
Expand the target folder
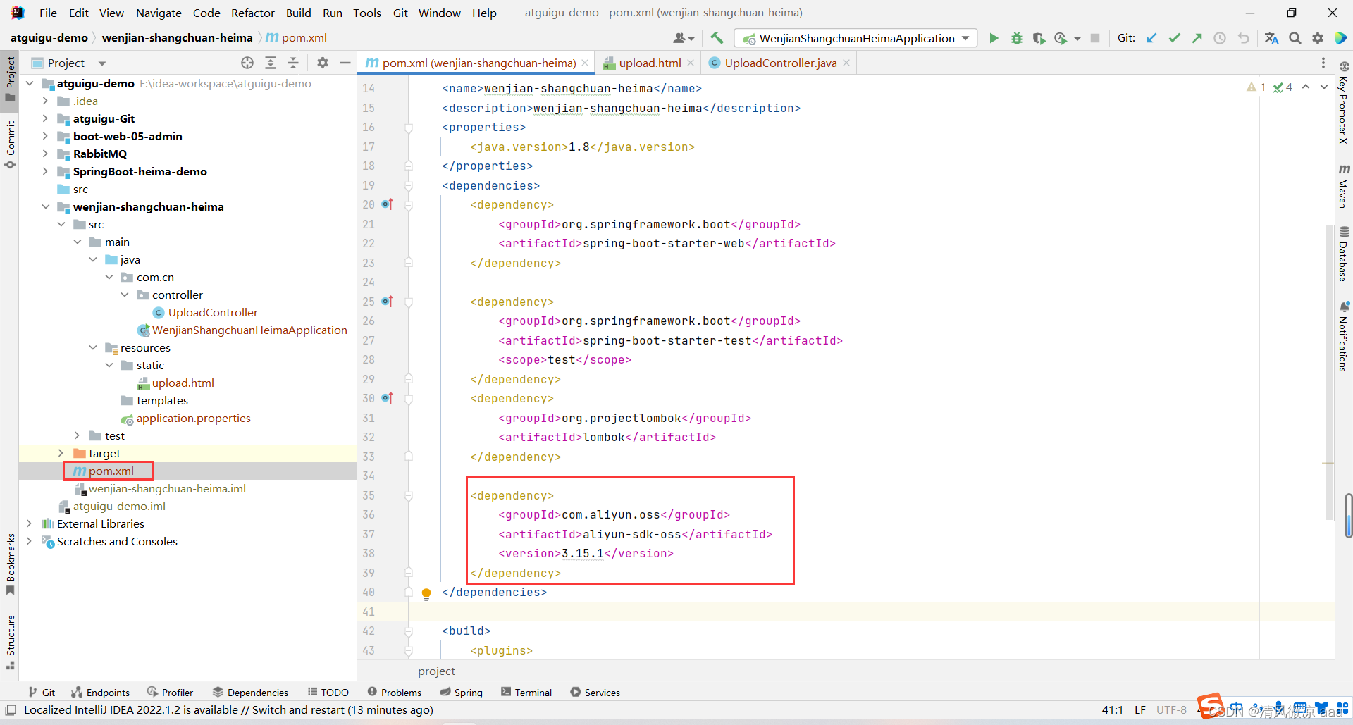click(x=61, y=453)
